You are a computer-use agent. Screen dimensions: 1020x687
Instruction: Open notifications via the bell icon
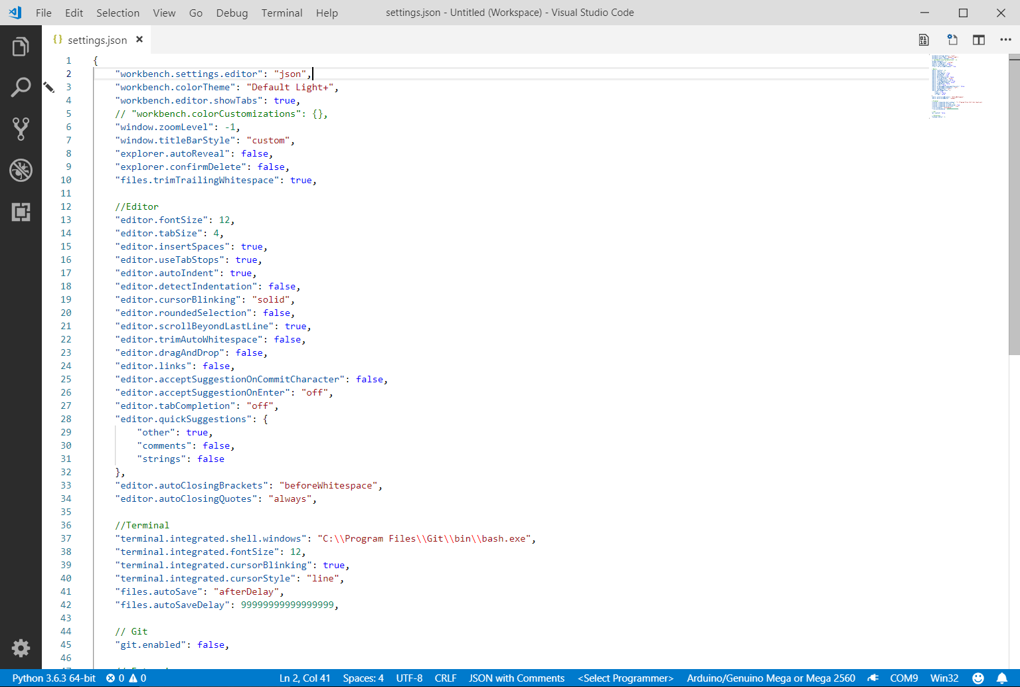[x=1003, y=678]
